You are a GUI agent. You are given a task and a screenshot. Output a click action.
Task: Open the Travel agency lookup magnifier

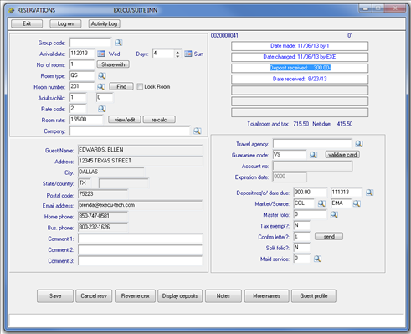coord(359,144)
